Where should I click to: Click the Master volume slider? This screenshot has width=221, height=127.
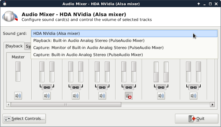(x=18, y=72)
